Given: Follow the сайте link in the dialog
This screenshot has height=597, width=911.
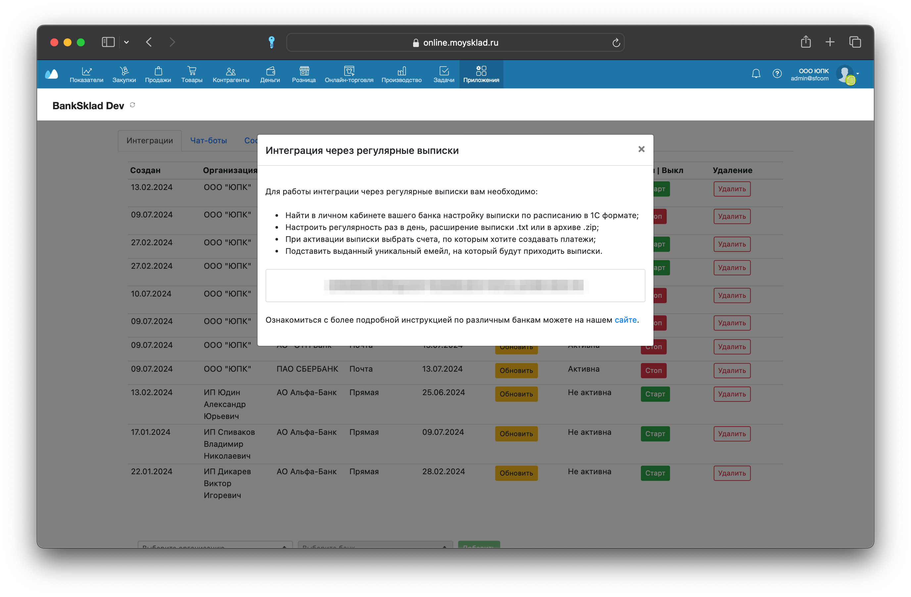Looking at the screenshot, I should coord(625,320).
